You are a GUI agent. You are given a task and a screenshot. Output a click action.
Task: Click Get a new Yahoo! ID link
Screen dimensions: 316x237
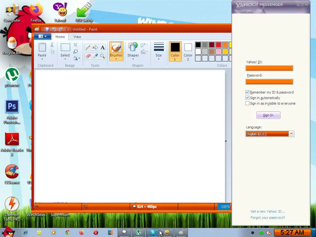click(268, 211)
